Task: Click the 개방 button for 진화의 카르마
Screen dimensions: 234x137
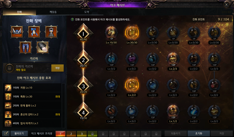Action: click(57, 68)
